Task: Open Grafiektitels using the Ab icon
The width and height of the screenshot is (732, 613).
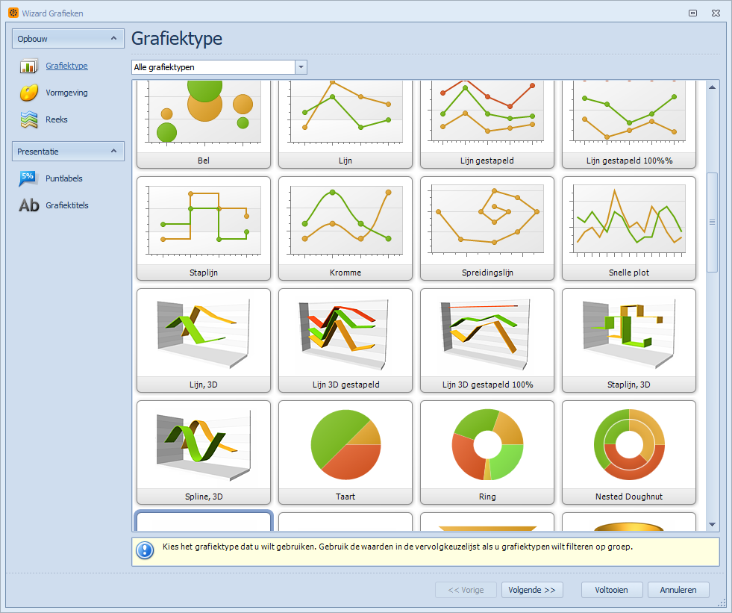Action: pyautogui.click(x=28, y=205)
